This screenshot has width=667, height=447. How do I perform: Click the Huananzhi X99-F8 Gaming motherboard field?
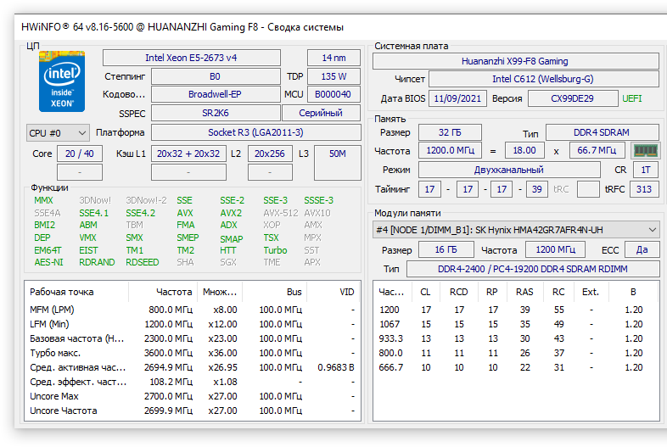pos(516,61)
